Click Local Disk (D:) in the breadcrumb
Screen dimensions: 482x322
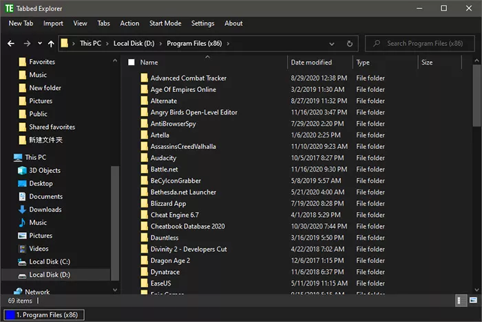[x=134, y=43]
